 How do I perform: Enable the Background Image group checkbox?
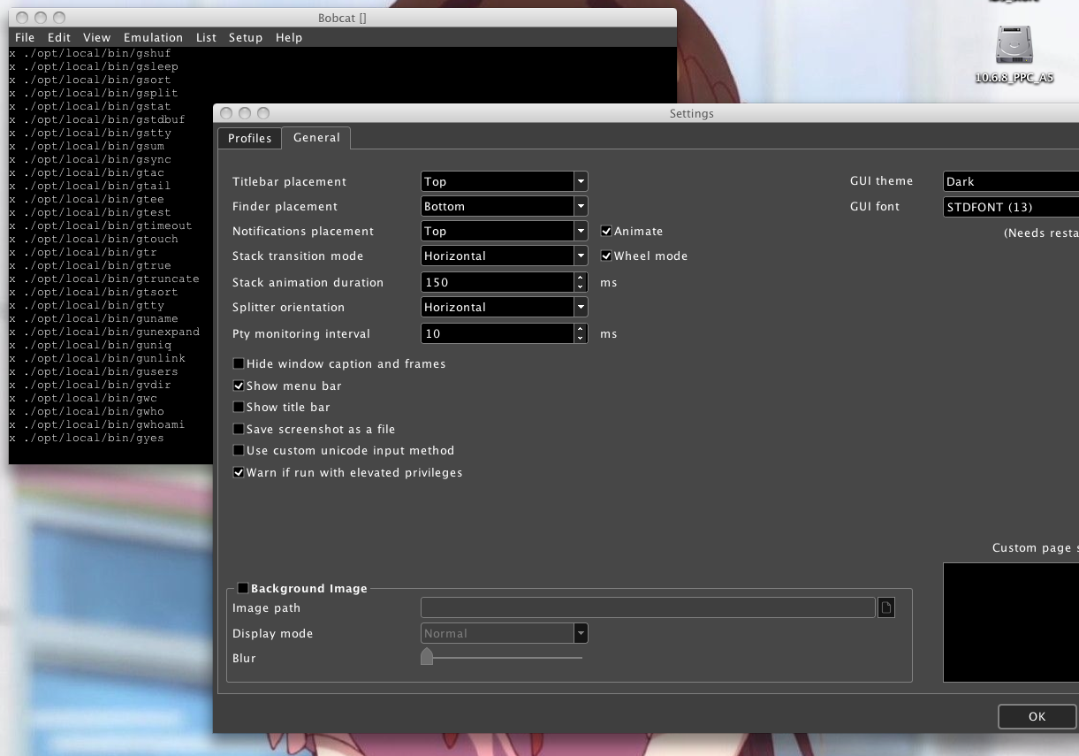(243, 588)
